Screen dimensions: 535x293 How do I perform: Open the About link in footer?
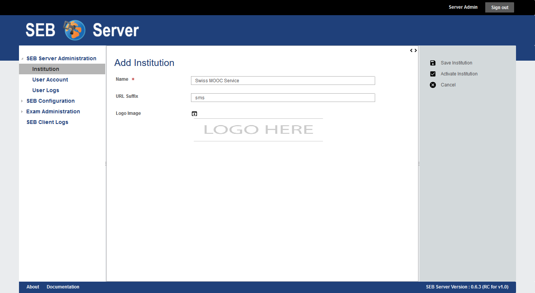click(33, 287)
